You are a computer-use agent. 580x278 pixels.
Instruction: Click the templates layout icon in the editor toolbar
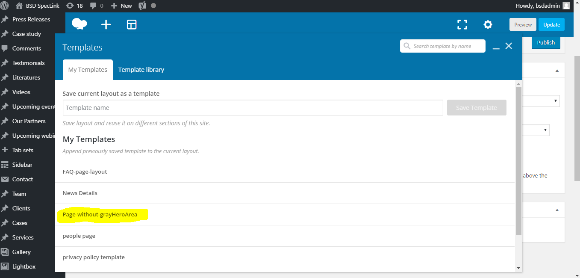tap(131, 24)
